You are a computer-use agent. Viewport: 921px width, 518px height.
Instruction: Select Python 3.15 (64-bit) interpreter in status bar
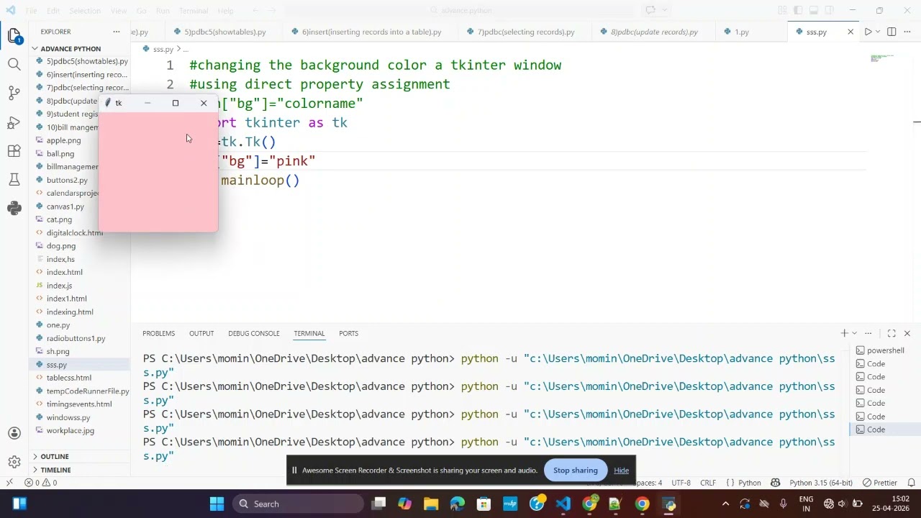click(820, 483)
